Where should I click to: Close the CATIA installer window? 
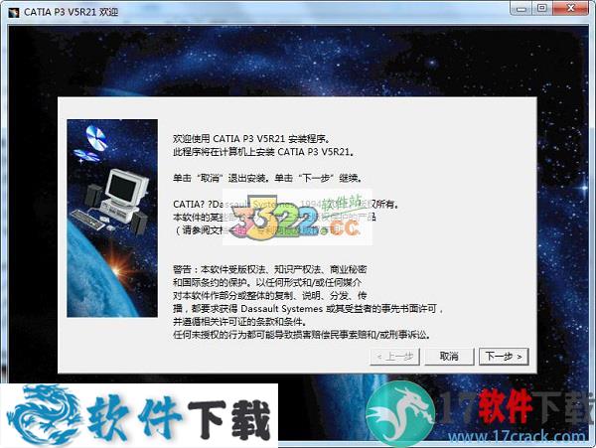(x=570, y=8)
